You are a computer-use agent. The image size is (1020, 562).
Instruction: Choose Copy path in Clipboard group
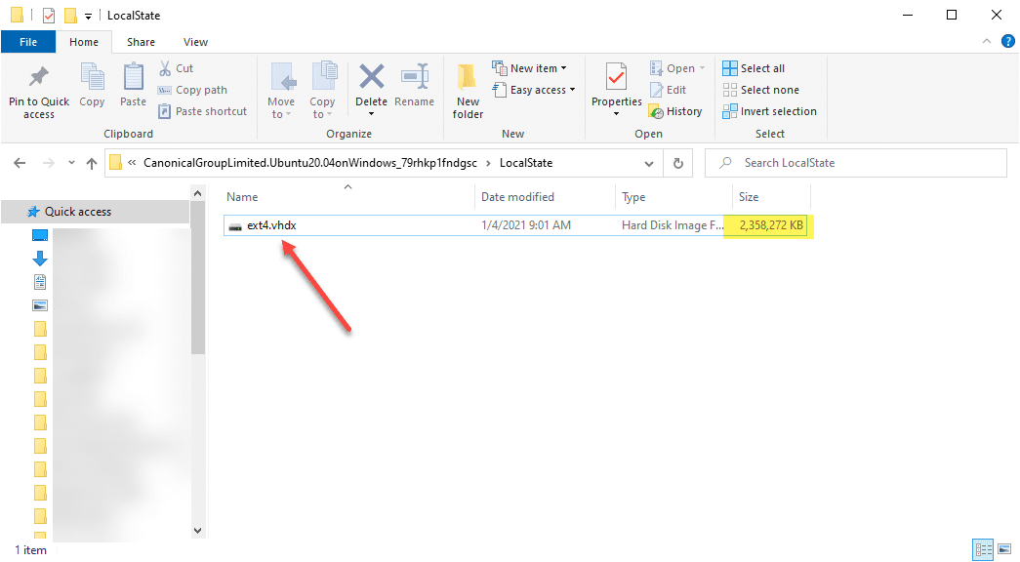(x=193, y=90)
